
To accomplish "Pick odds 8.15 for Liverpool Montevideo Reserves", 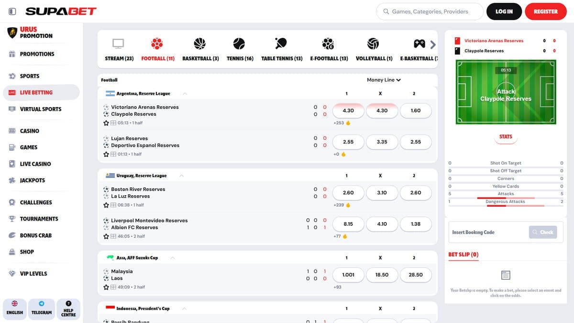I will click(x=348, y=224).
